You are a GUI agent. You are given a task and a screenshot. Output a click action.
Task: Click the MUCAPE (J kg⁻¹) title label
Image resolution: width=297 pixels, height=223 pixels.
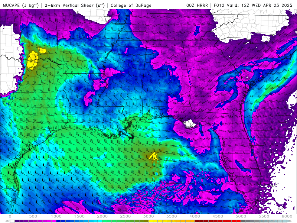pos(21,5)
